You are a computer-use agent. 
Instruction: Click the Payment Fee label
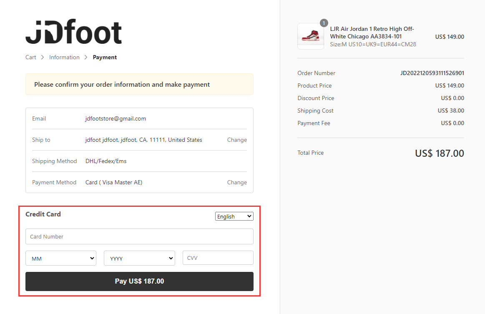[314, 123]
